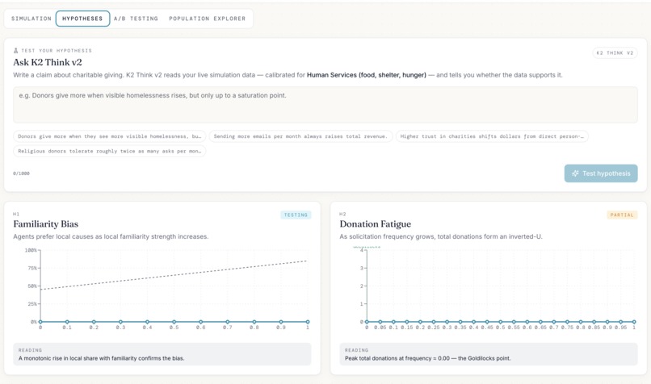Click the PARTIAL status badge on Donation Fatigue
Image resolution: width=651 pixels, height=384 pixels.
(x=622, y=215)
